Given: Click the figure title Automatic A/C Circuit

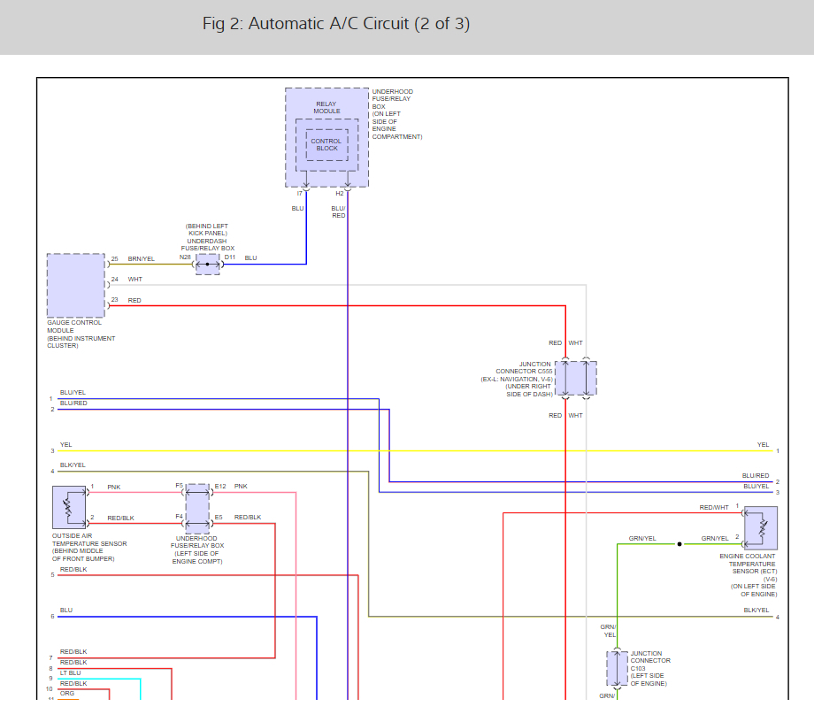Looking at the screenshot, I should (x=336, y=24).
